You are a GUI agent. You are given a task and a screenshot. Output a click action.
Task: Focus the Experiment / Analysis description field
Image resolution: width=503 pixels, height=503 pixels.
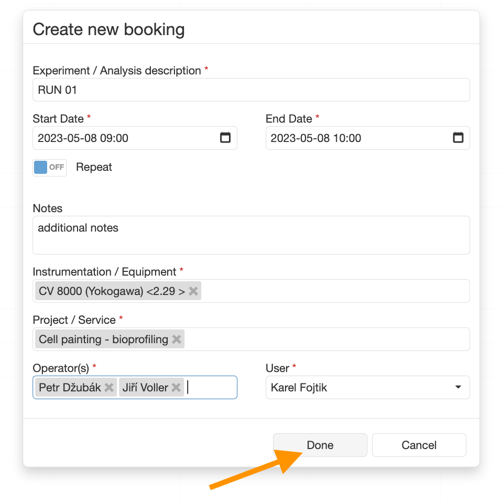pyautogui.click(x=251, y=90)
